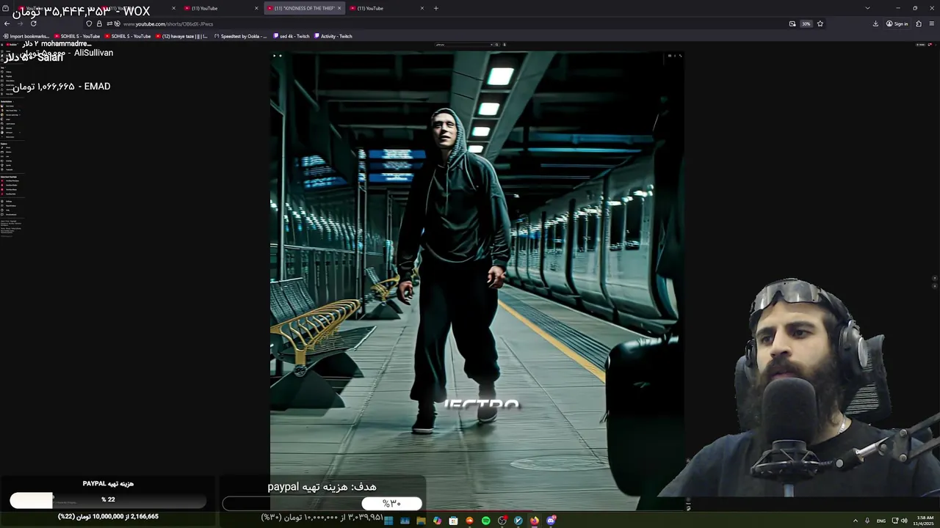Open picture-in-picture icon in address bar
940x528 pixels.
click(792, 23)
